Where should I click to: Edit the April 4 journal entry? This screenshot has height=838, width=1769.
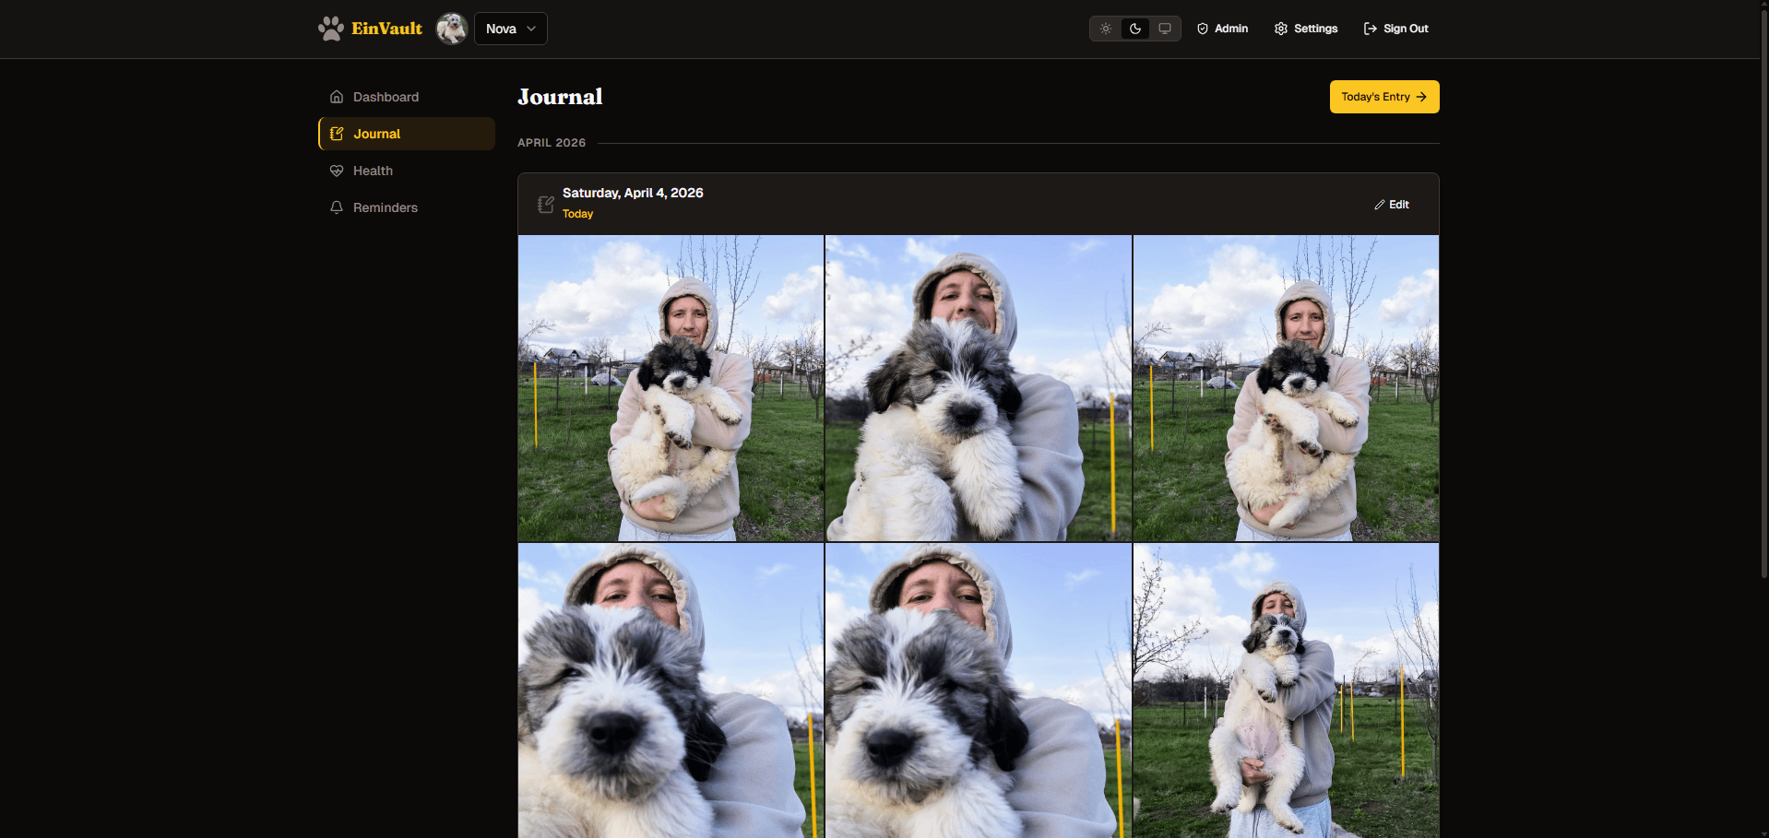point(1392,205)
